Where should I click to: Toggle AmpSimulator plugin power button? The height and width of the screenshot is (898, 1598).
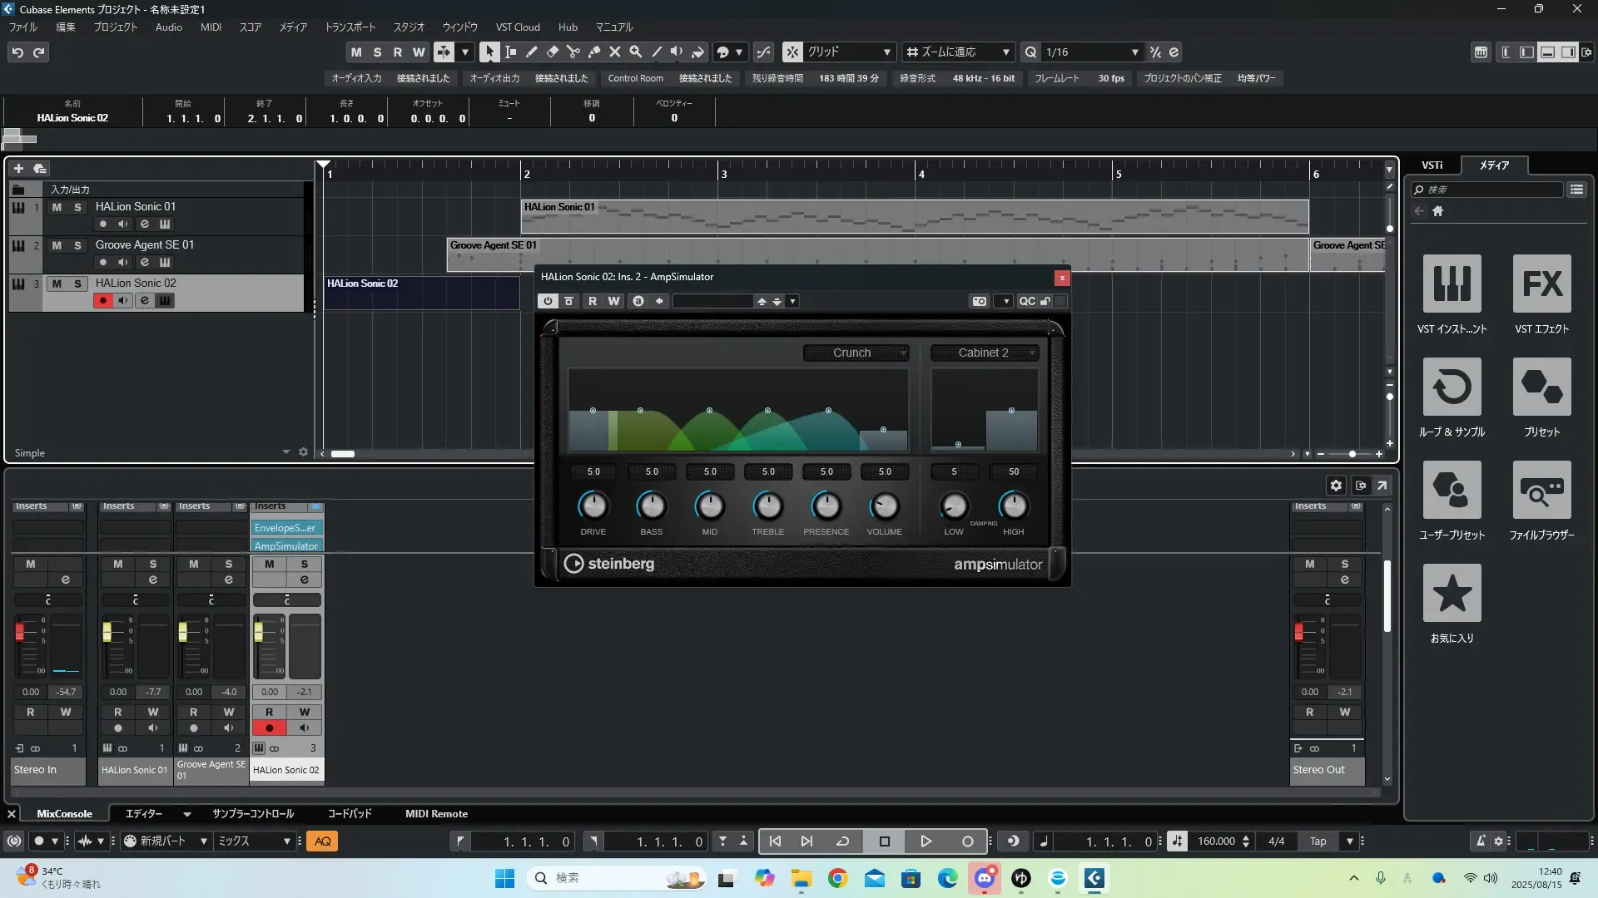point(548,301)
